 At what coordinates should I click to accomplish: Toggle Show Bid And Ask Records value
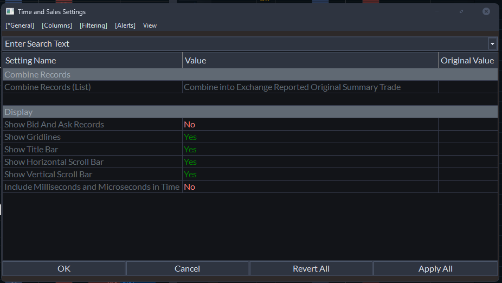190,125
